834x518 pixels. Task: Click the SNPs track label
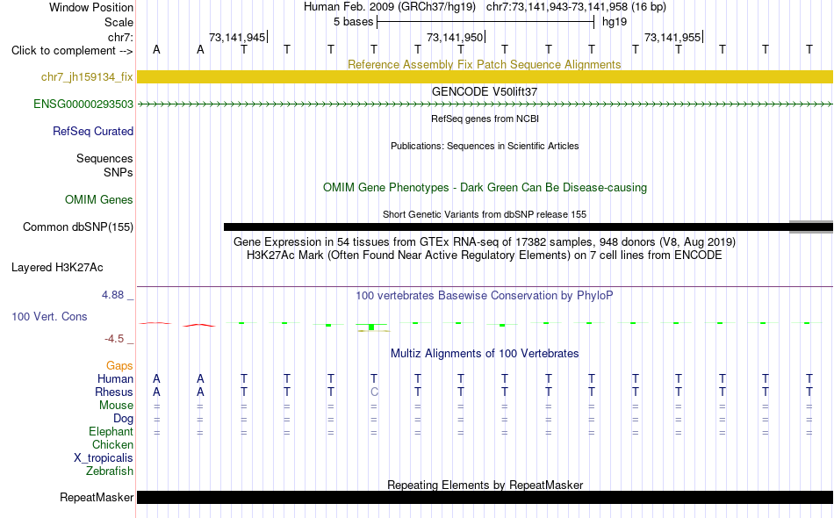coord(119,173)
